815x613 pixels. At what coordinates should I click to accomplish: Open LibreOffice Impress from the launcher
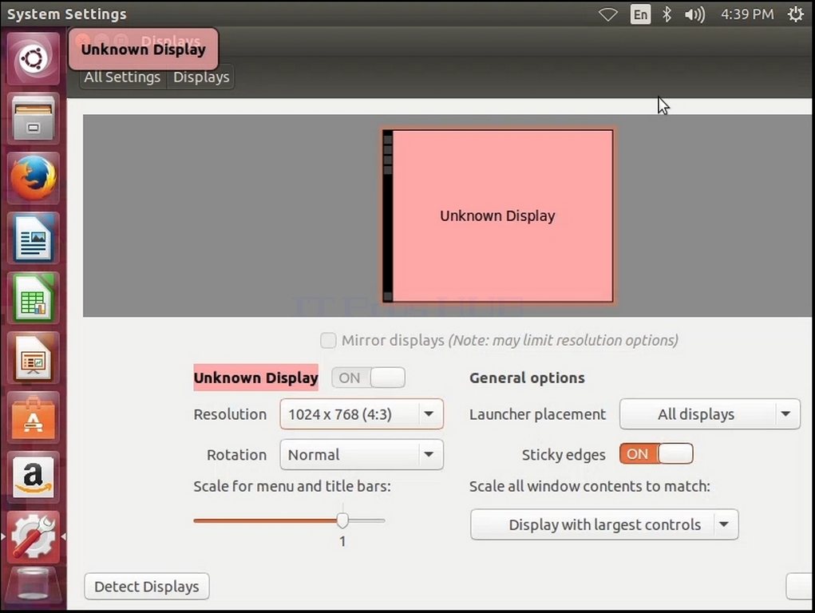pyautogui.click(x=34, y=358)
